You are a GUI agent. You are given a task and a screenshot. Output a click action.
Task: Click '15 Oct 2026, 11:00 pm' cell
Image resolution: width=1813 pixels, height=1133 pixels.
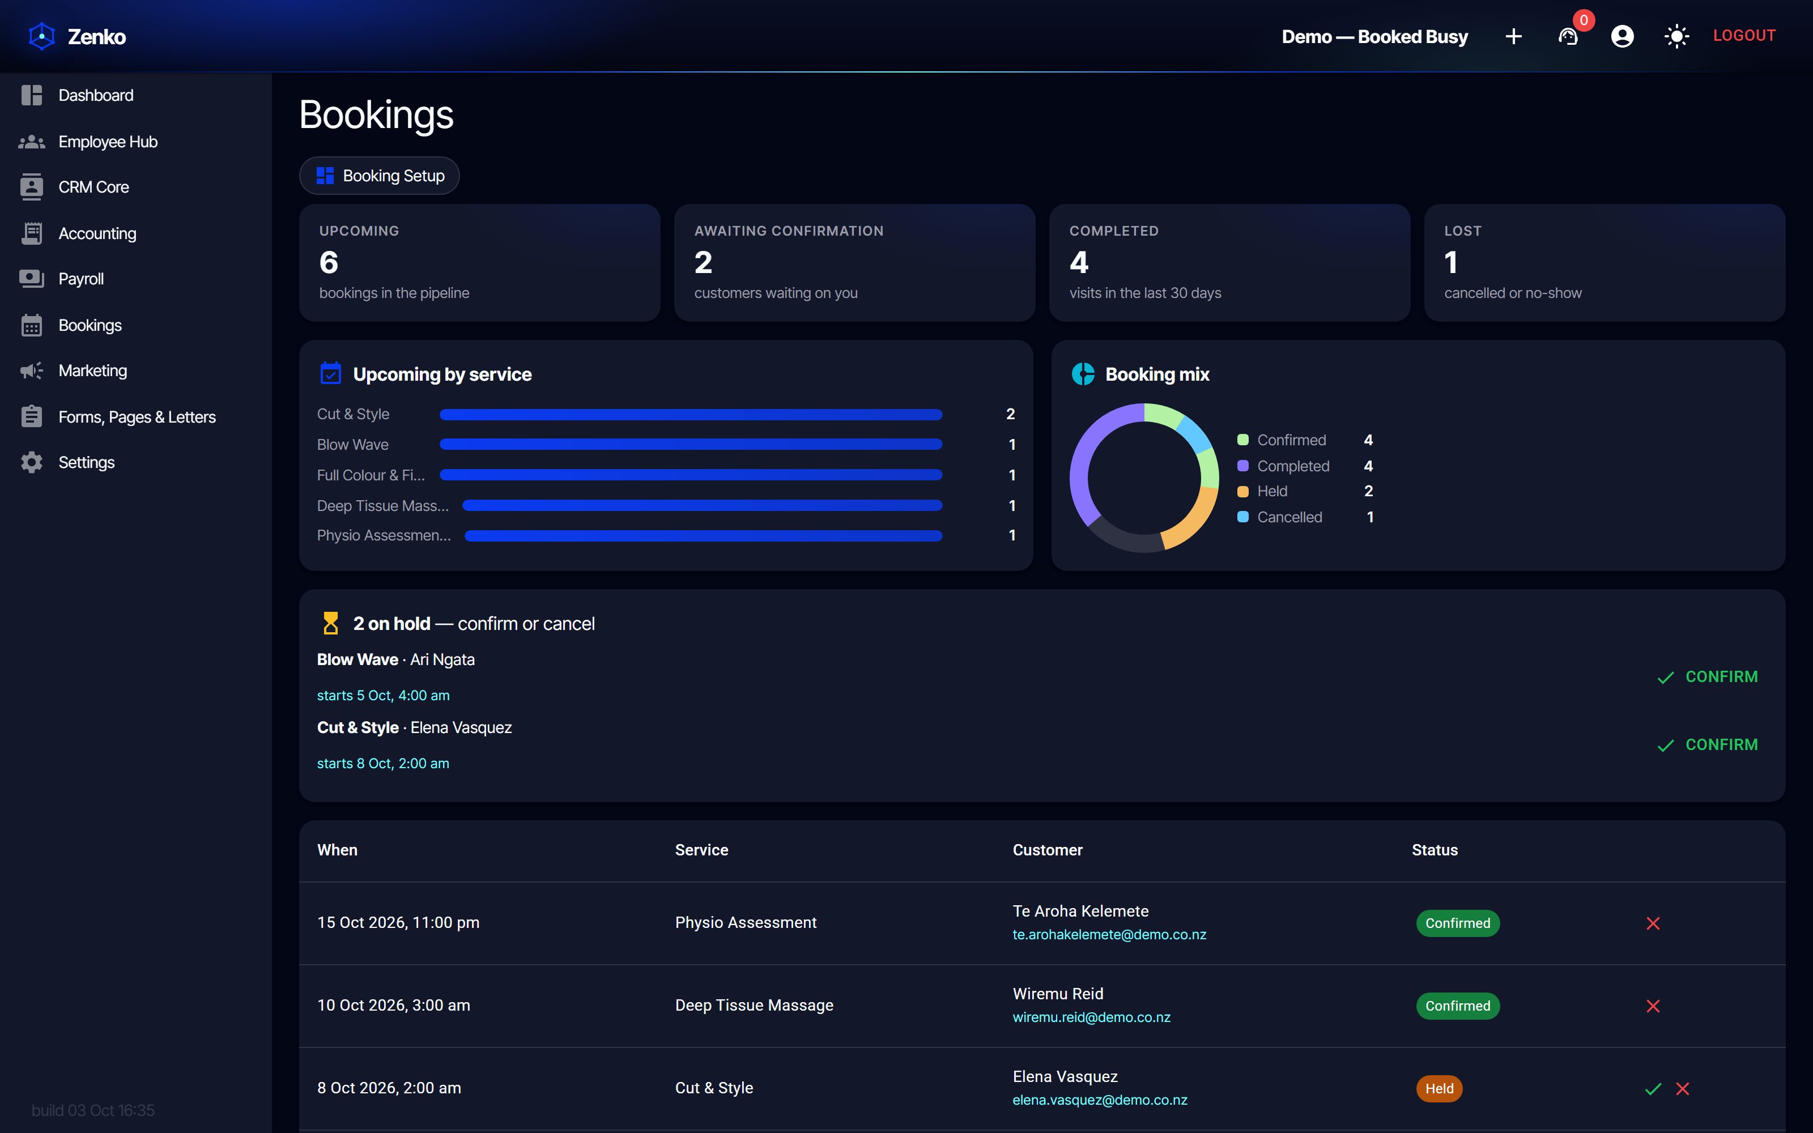398,922
